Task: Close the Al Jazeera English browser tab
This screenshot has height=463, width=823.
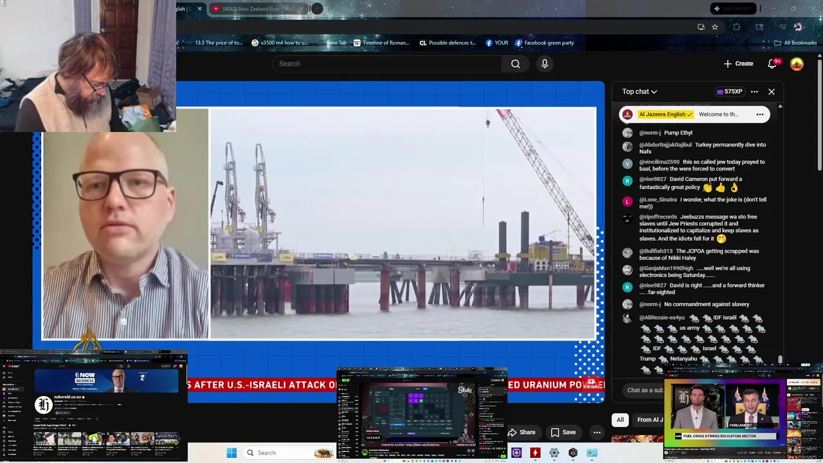Action: pyautogui.click(x=199, y=9)
